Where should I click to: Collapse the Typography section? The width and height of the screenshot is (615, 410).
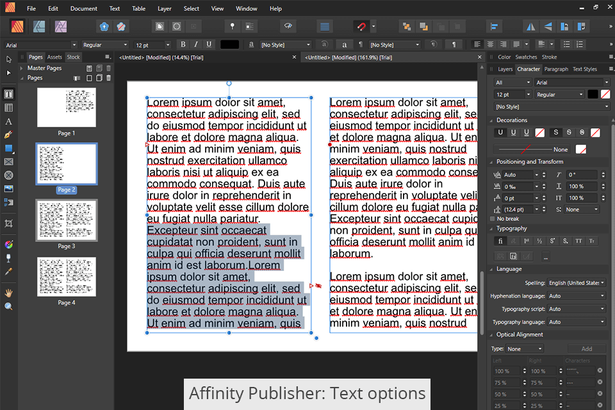(491, 229)
